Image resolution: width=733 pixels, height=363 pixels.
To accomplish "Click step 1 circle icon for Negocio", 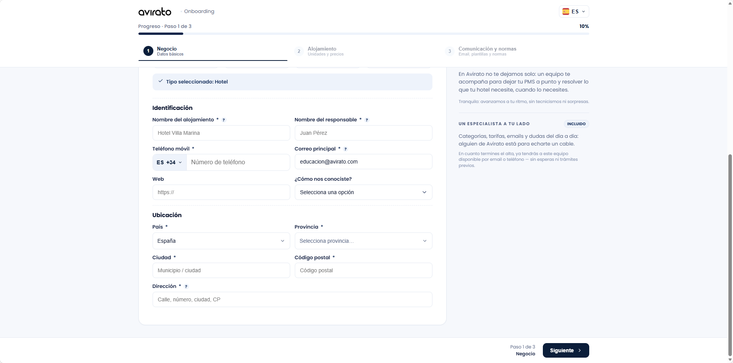I will (x=148, y=51).
